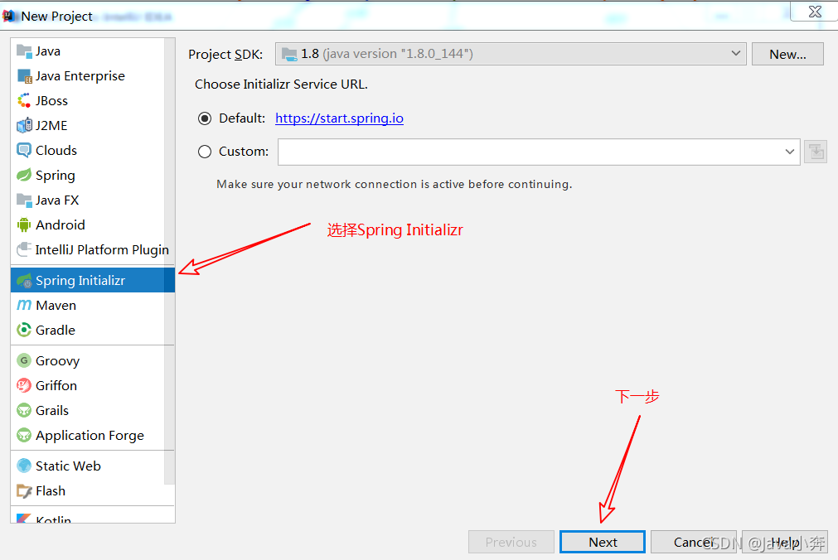Click the Next button
The image size is (838, 560).
[603, 543]
